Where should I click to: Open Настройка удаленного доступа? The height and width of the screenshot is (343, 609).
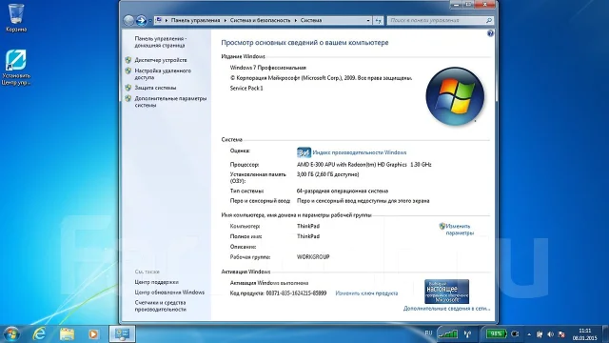click(163, 74)
